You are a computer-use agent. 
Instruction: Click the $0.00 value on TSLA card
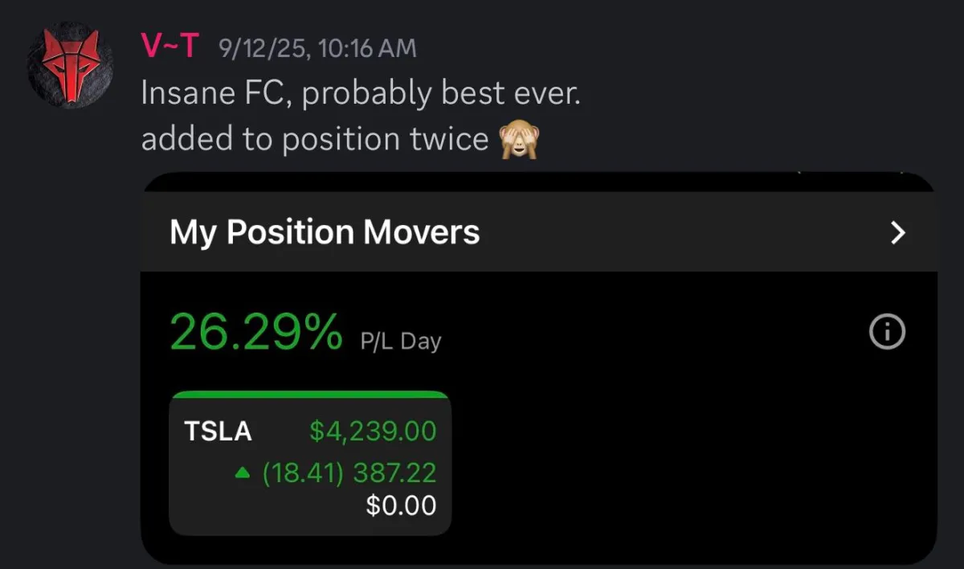(401, 506)
